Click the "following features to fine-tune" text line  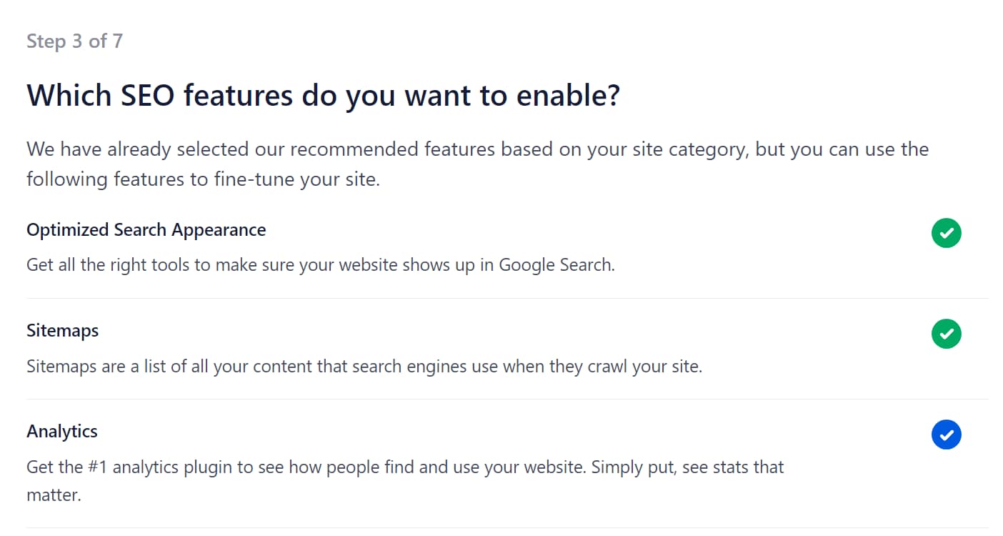[203, 179]
